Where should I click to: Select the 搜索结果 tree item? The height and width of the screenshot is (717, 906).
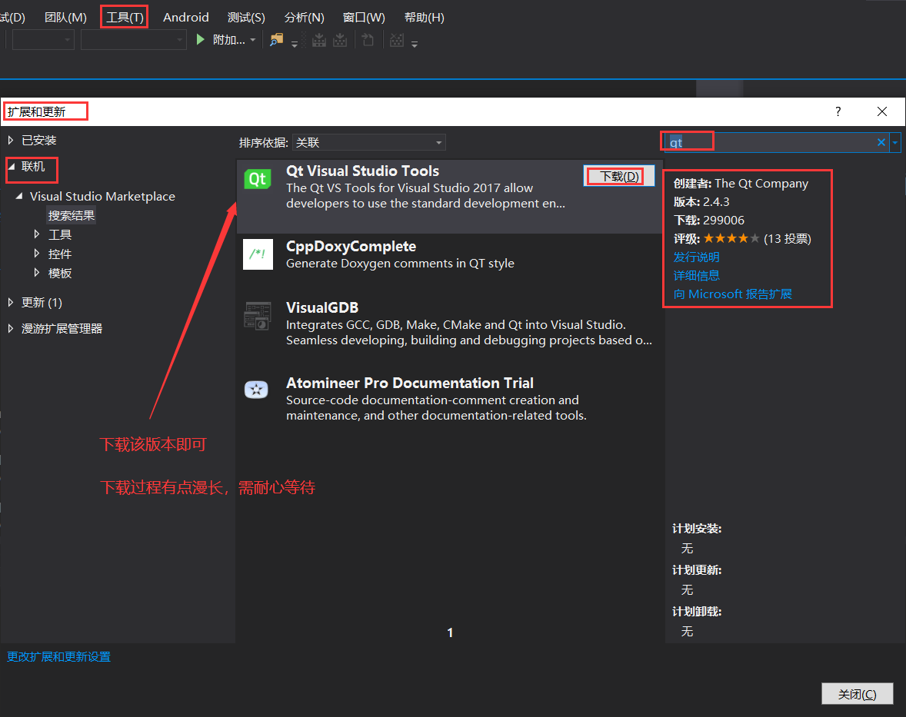tap(71, 215)
